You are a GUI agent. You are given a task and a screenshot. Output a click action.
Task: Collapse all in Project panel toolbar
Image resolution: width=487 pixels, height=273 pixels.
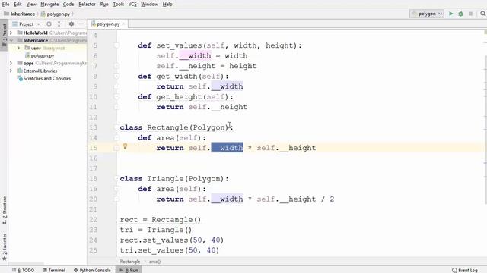(x=59, y=24)
